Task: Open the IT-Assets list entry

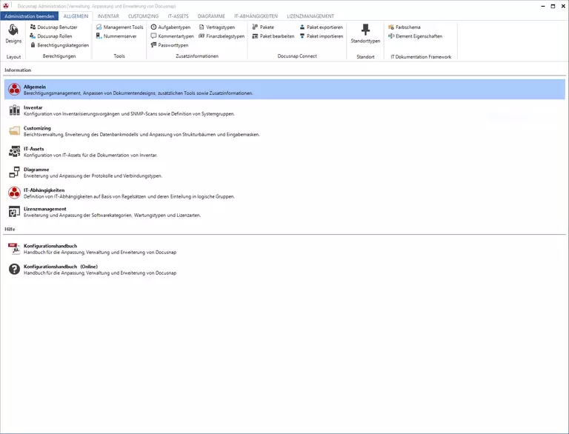Action: 34,149
